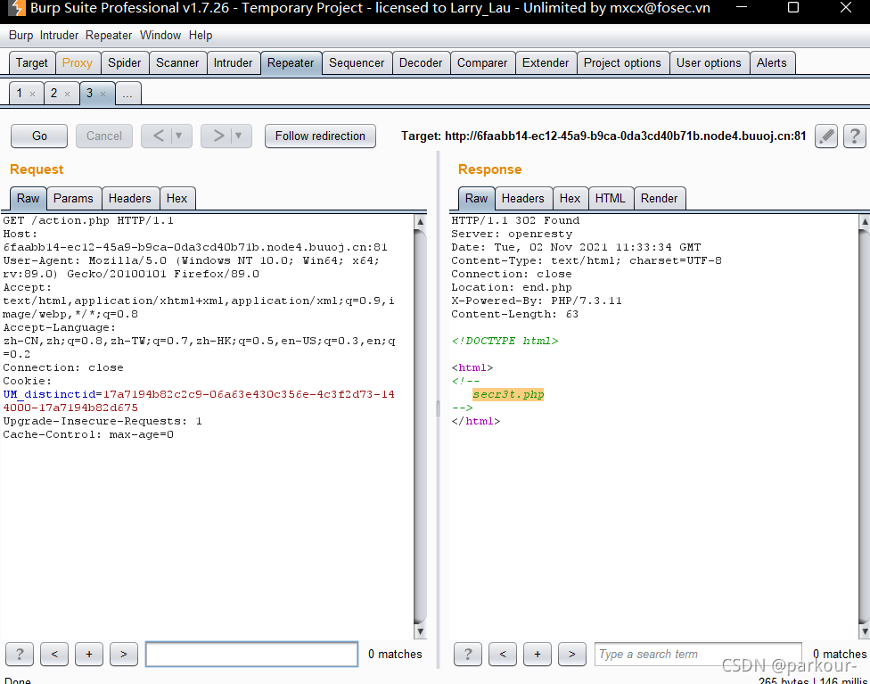Add new Repeater tab with ellipsis tab

[127, 94]
